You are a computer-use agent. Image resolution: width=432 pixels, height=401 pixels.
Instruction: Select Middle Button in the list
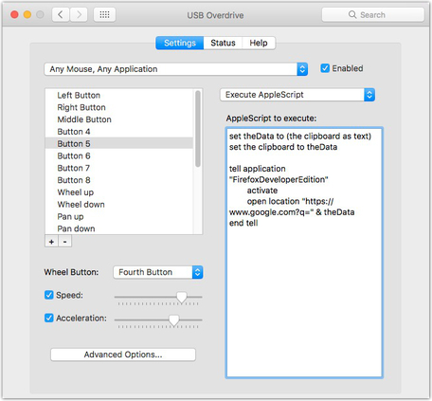(119, 119)
